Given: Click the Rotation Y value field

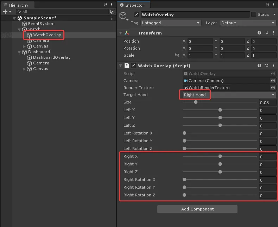Looking at the screenshot, I should point(232,49).
